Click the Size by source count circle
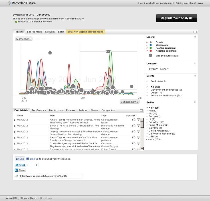 coord(151,55)
